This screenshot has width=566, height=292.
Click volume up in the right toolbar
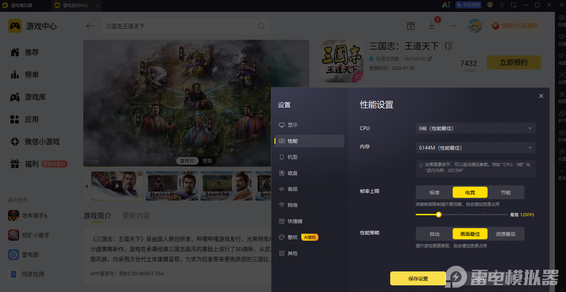tap(562, 39)
